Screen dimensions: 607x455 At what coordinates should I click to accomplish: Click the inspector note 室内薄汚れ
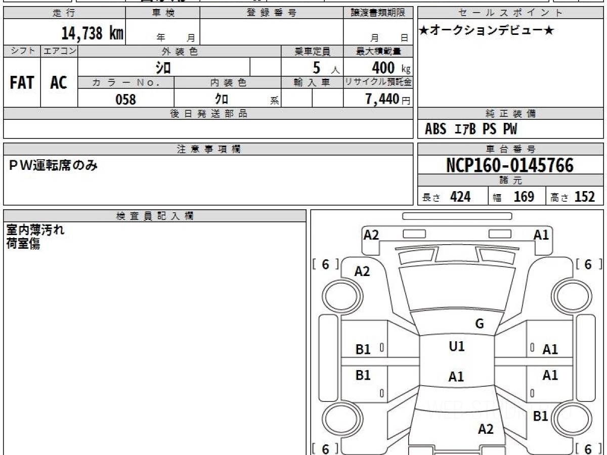[35, 230]
